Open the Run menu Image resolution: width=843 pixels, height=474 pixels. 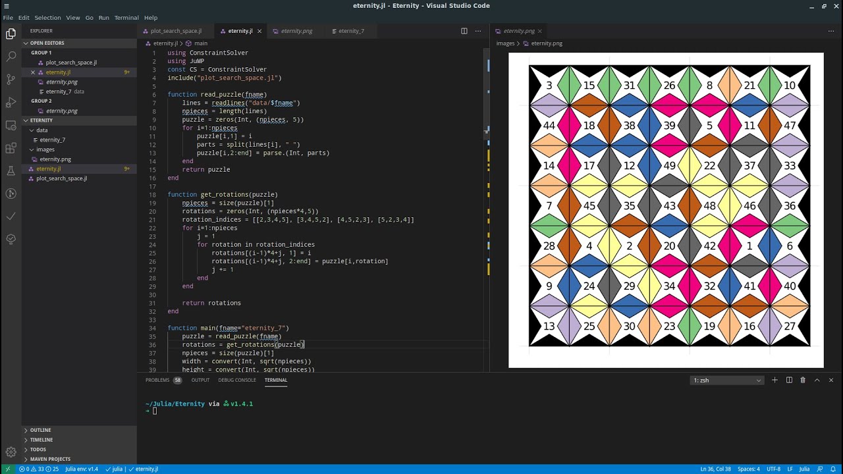(x=104, y=18)
